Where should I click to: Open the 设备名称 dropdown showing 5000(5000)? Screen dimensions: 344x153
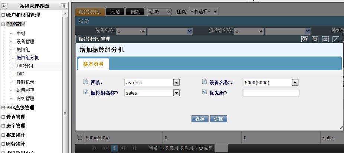(x=295, y=83)
